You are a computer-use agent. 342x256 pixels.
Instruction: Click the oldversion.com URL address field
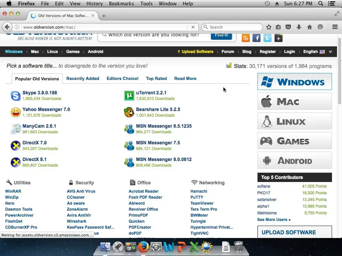(105, 27)
